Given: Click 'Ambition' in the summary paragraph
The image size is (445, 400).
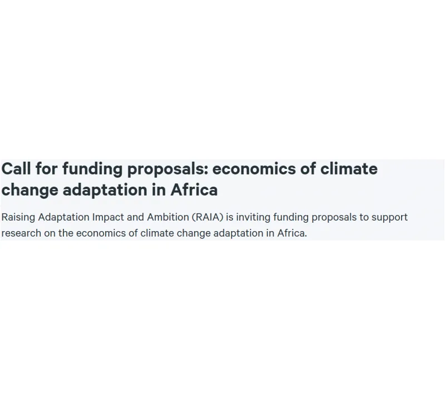Looking at the screenshot, I should pyautogui.click(x=167, y=217).
